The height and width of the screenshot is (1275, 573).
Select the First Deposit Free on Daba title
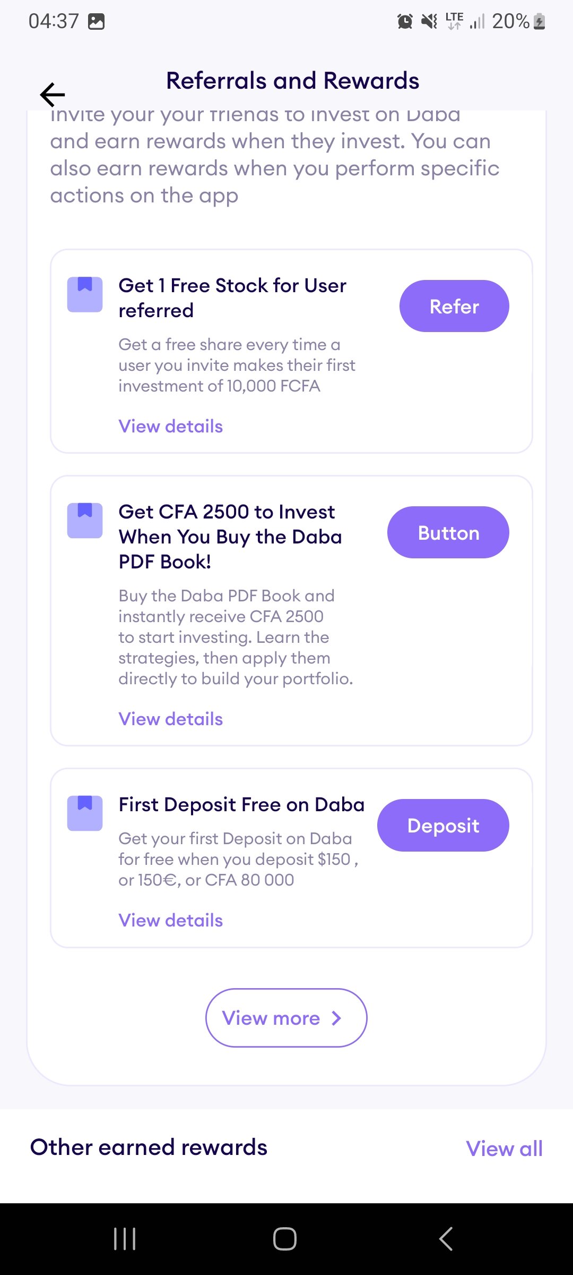(242, 804)
